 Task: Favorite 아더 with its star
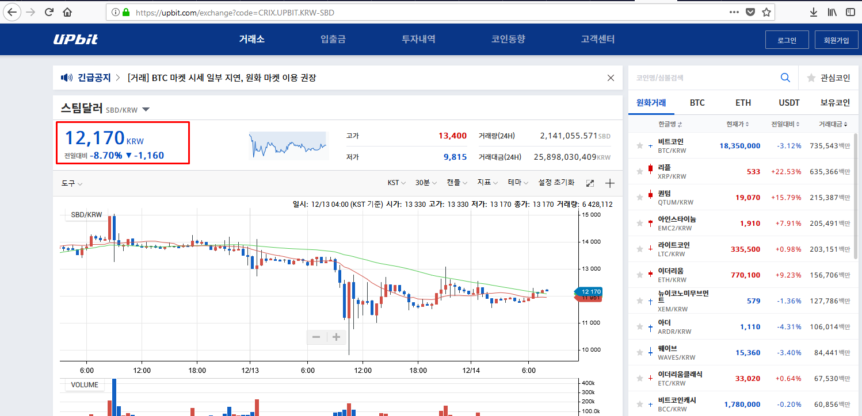coord(640,327)
